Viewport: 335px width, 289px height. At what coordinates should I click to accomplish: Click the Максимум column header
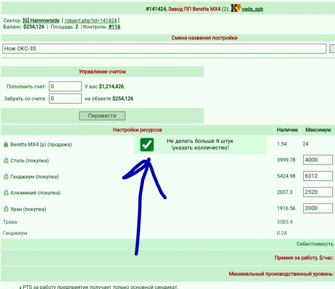(x=318, y=130)
